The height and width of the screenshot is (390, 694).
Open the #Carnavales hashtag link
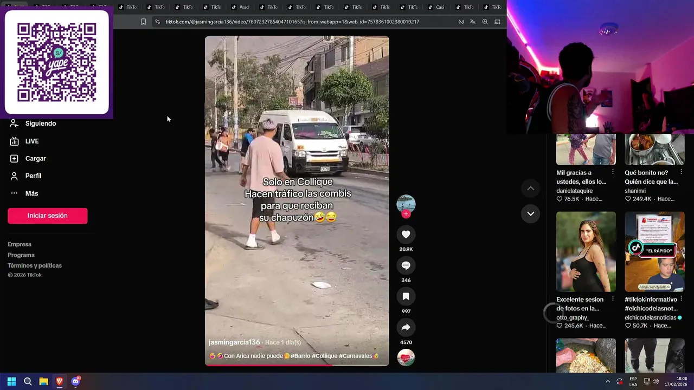pyautogui.click(x=355, y=356)
